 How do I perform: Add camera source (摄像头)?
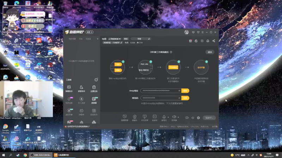point(135,118)
